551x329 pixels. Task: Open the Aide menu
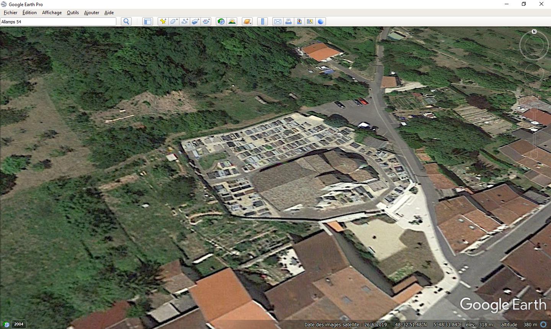coord(109,13)
